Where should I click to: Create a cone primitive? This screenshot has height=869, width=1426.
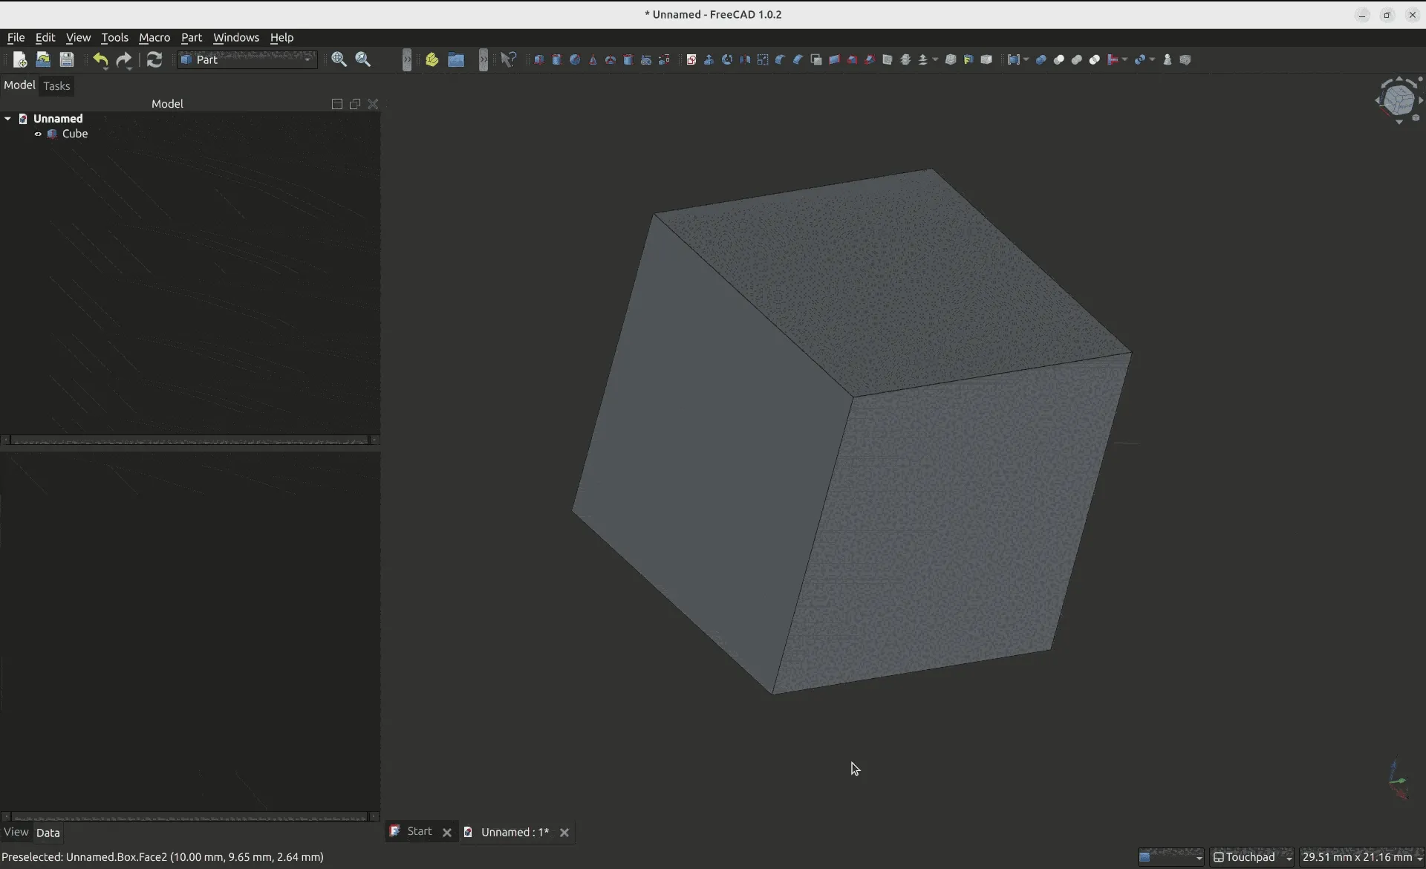coord(593,60)
